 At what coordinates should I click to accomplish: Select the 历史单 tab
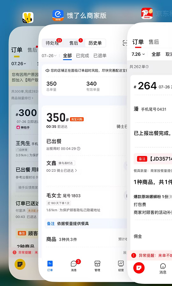95,43
